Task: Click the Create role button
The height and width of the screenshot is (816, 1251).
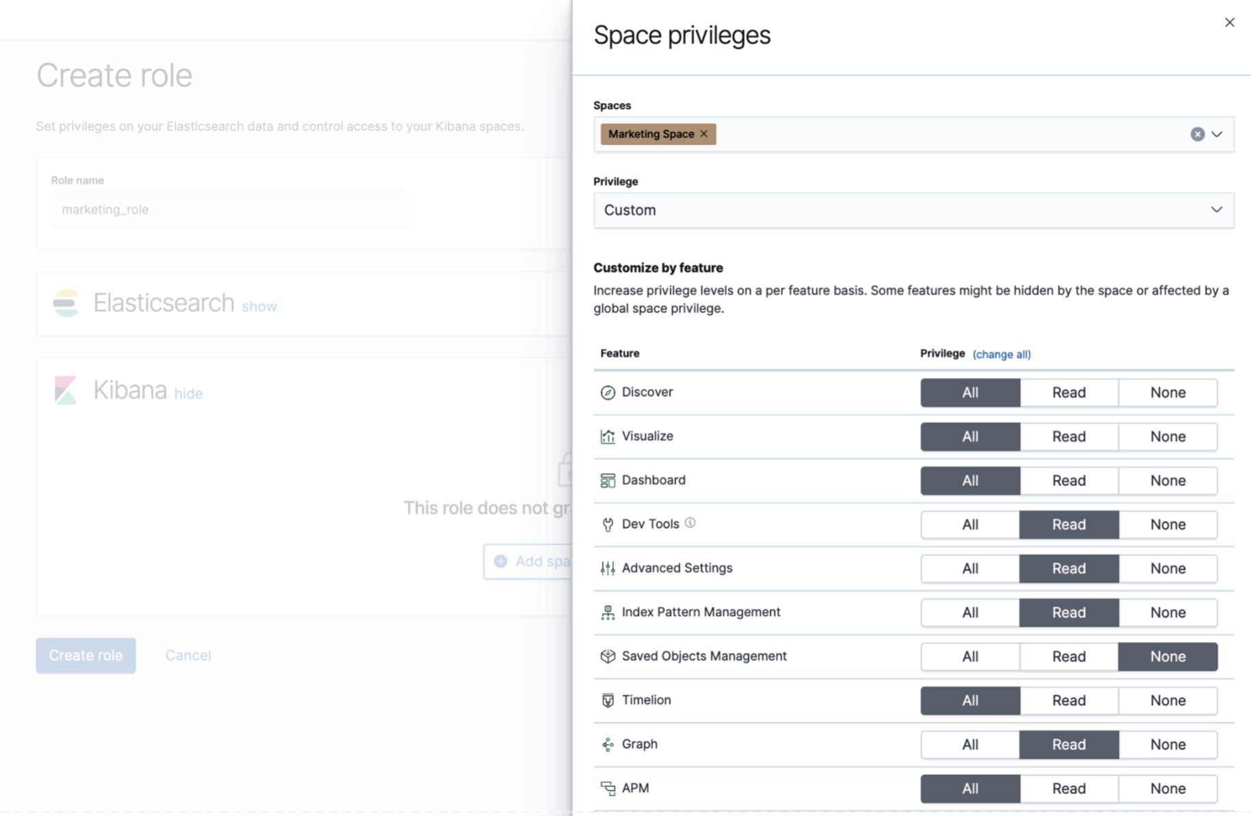Action: click(x=86, y=655)
